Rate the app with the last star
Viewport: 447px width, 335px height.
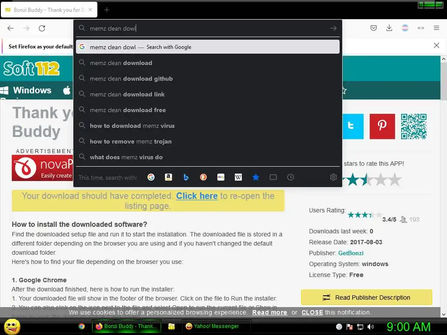[395, 179]
